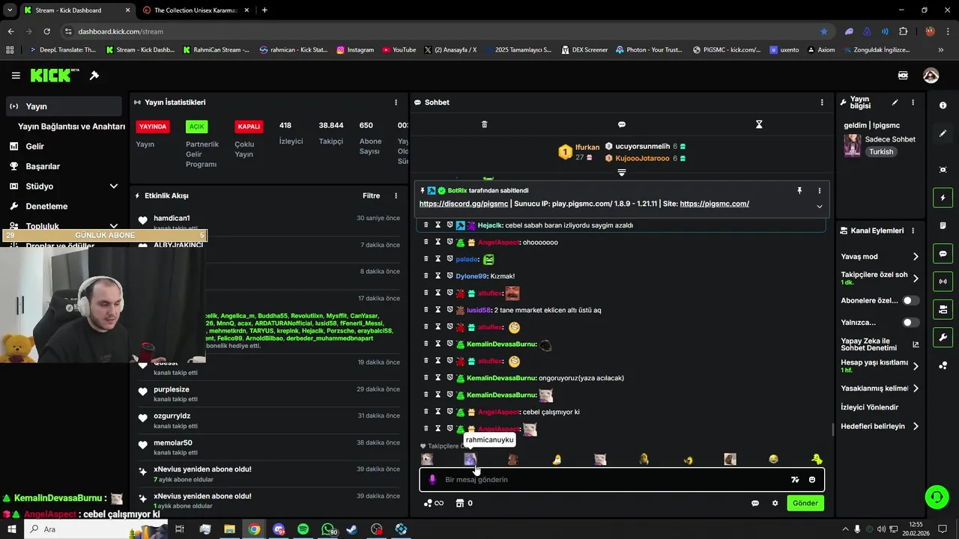
Task: Open the pigsmc.com site link
Action: click(714, 204)
